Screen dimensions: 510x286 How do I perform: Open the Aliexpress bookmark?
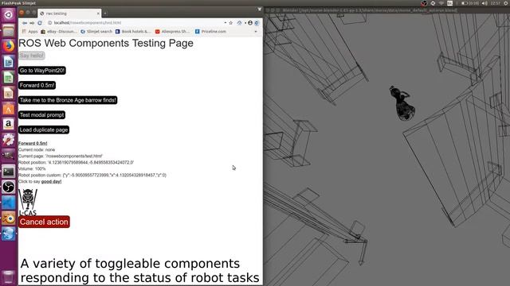(172, 32)
